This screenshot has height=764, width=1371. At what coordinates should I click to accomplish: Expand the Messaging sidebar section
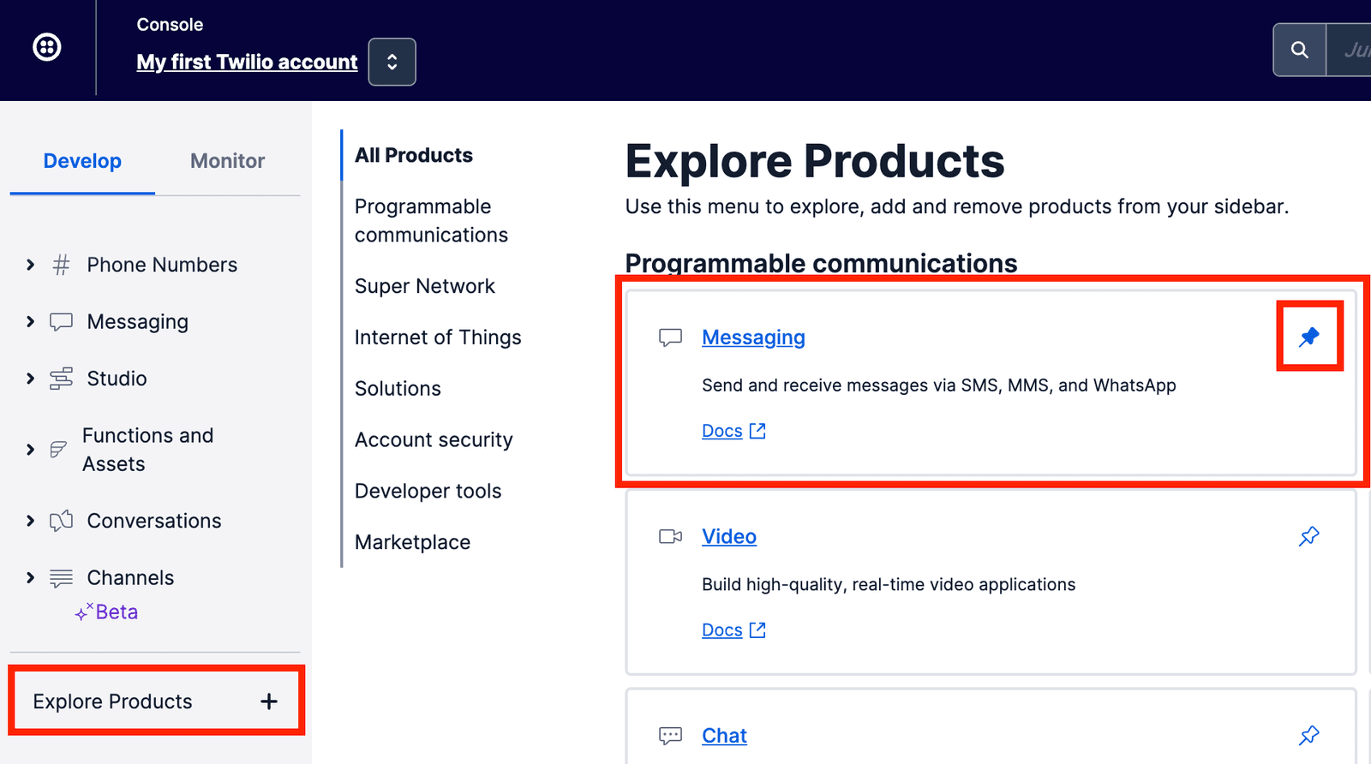31,322
